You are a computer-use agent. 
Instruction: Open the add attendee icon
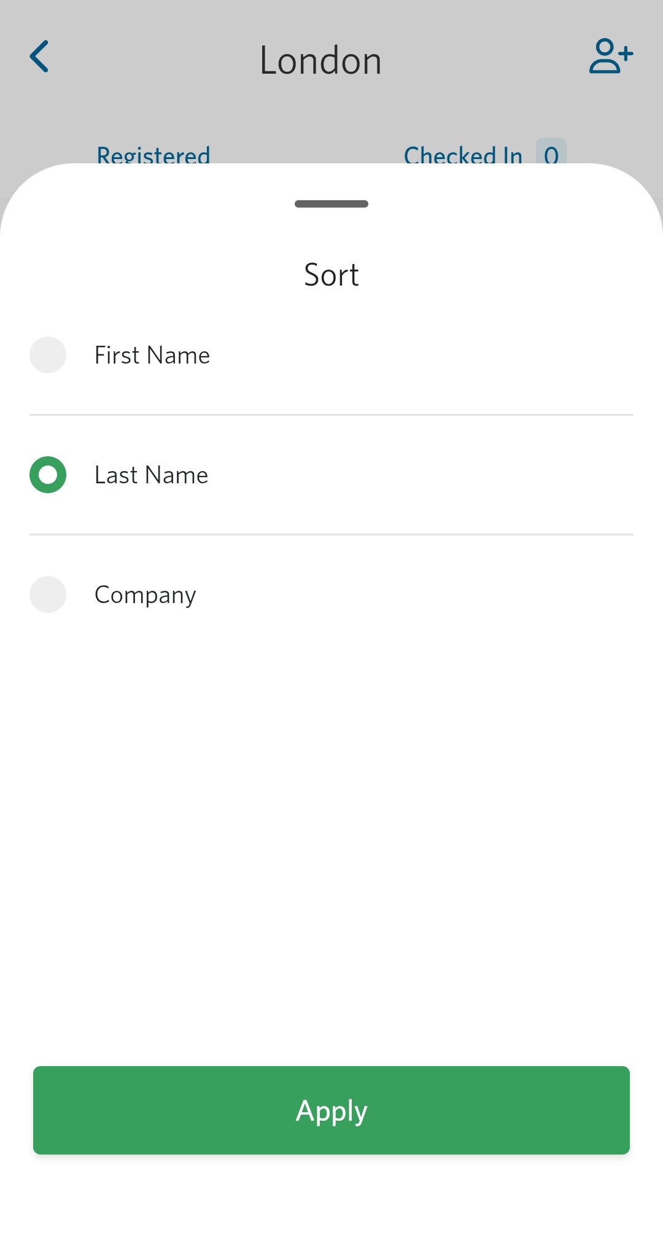611,56
